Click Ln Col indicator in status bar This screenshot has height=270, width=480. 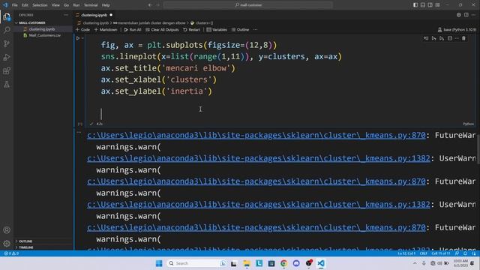click(406, 253)
